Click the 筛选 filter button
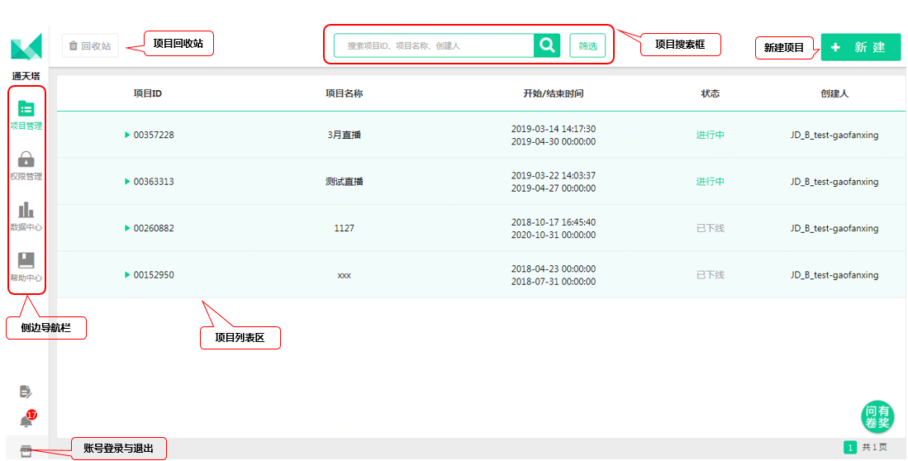This screenshot has width=908, height=461. click(x=587, y=45)
